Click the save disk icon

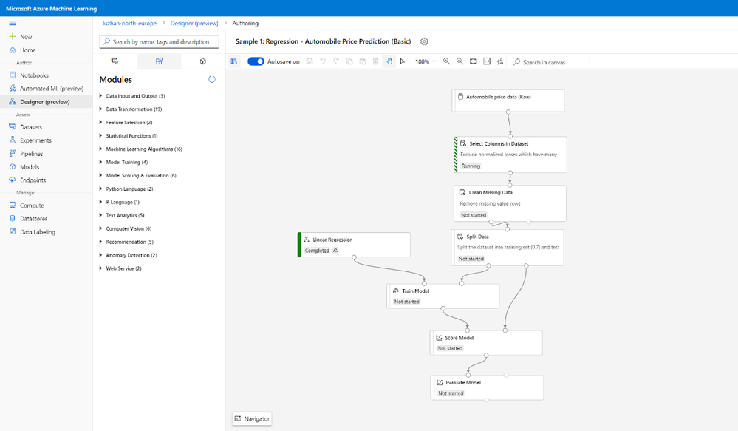[x=310, y=61]
